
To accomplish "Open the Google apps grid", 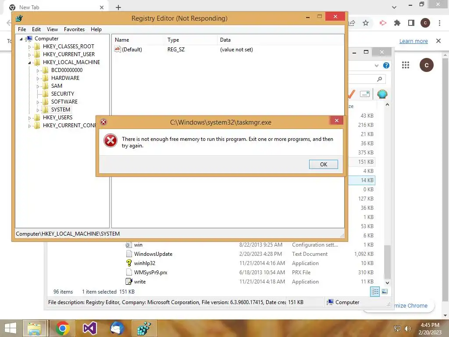I will pyautogui.click(x=406, y=65).
